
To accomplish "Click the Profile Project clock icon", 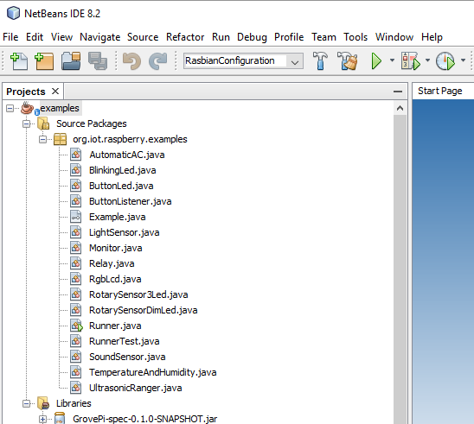I will [445, 61].
